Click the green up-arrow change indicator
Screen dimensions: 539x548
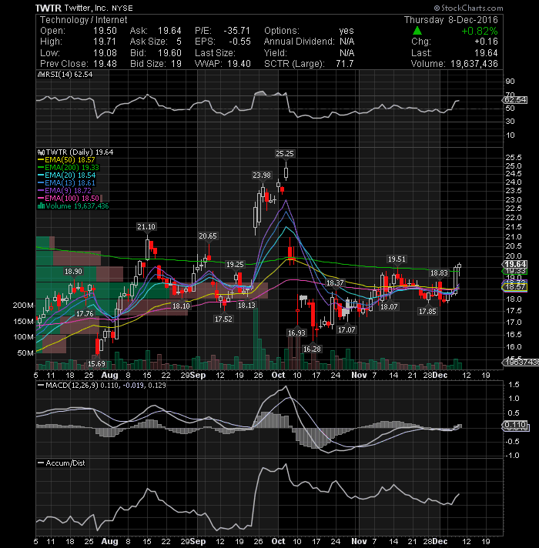coord(417,31)
